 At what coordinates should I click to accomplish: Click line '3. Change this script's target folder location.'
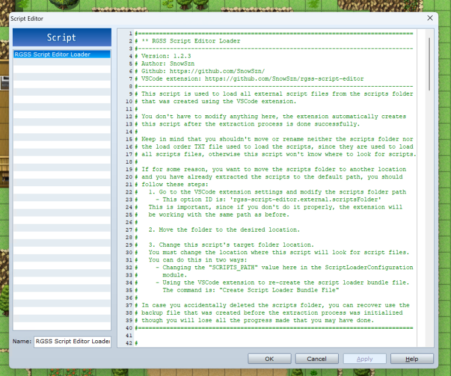[x=225, y=244]
